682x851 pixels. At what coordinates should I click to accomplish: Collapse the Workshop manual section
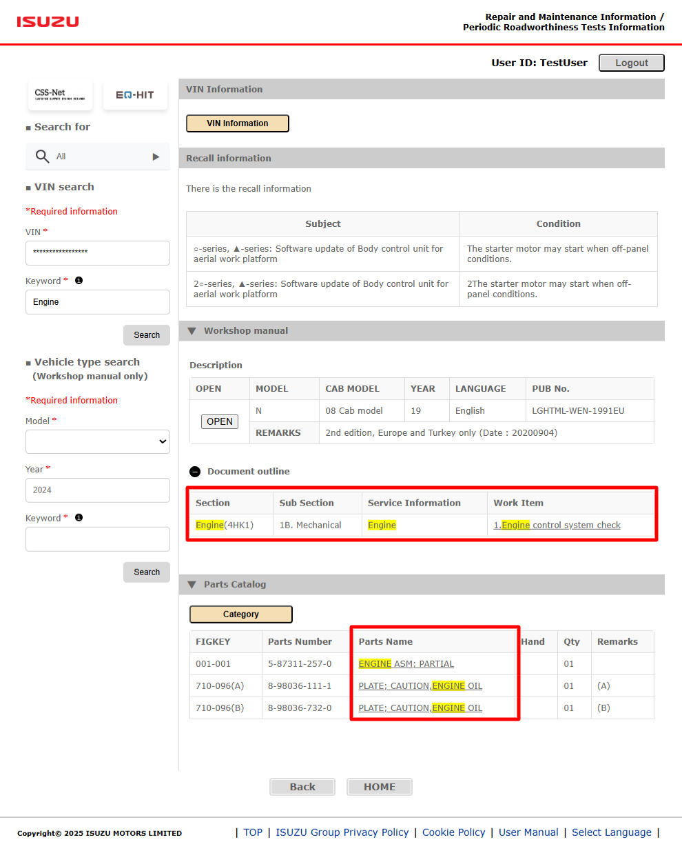(x=192, y=330)
